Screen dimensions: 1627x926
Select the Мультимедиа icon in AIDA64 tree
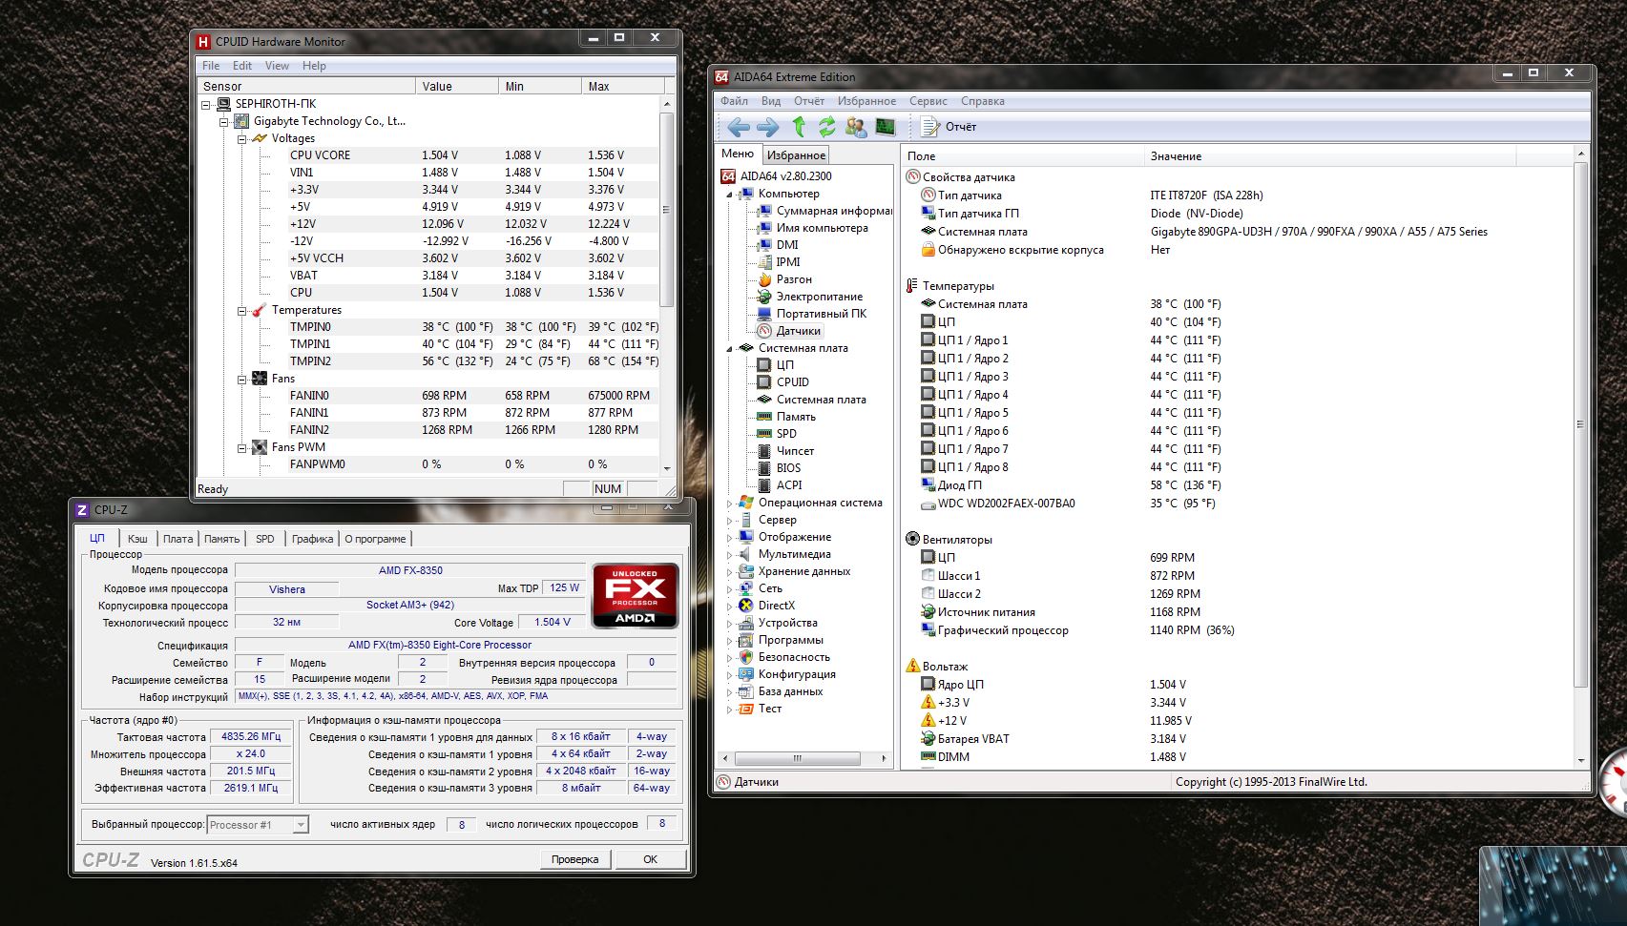(746, 554)
